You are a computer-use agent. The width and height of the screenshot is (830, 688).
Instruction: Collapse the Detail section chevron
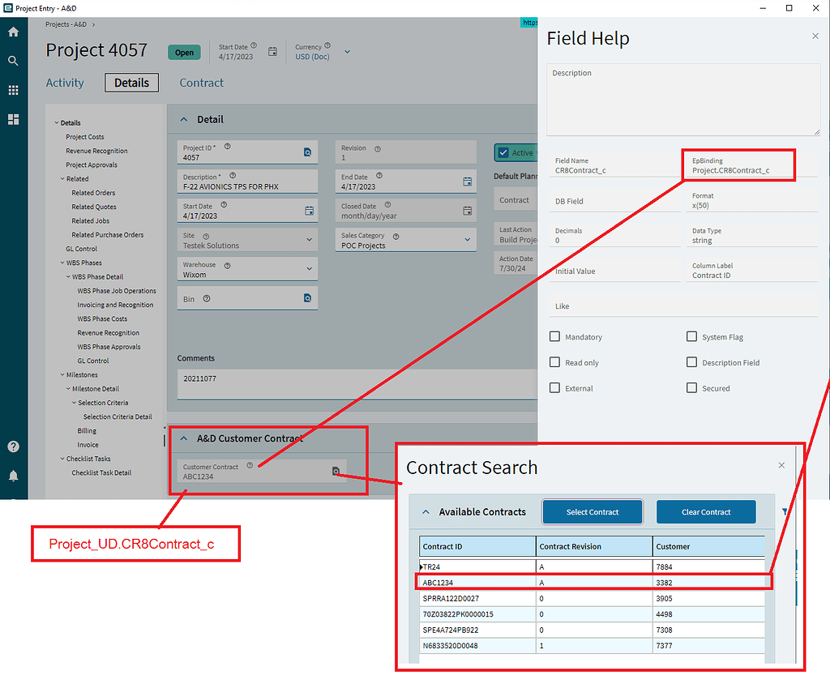(182, 118)
